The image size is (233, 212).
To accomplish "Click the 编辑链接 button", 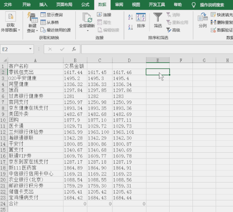I will (x=108, y=30).
